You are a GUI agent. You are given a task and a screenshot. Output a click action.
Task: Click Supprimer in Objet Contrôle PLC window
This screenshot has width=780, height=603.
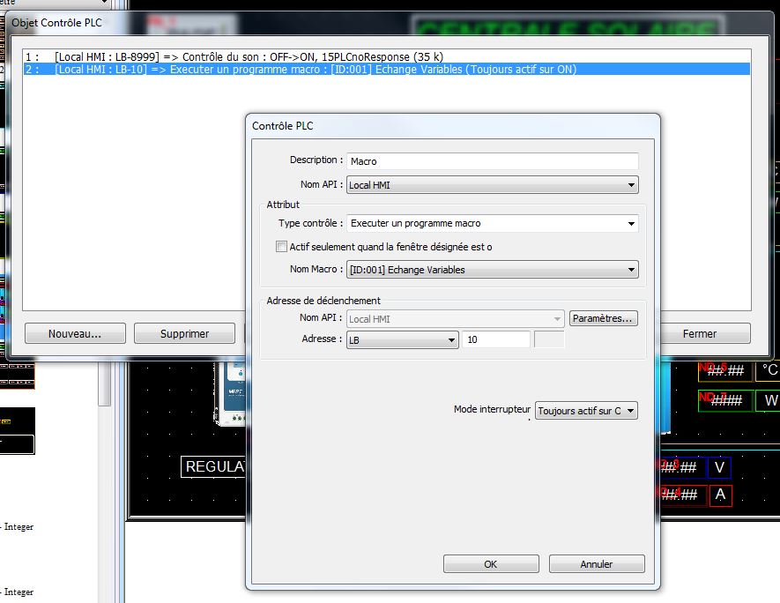(x=184, y=333)
